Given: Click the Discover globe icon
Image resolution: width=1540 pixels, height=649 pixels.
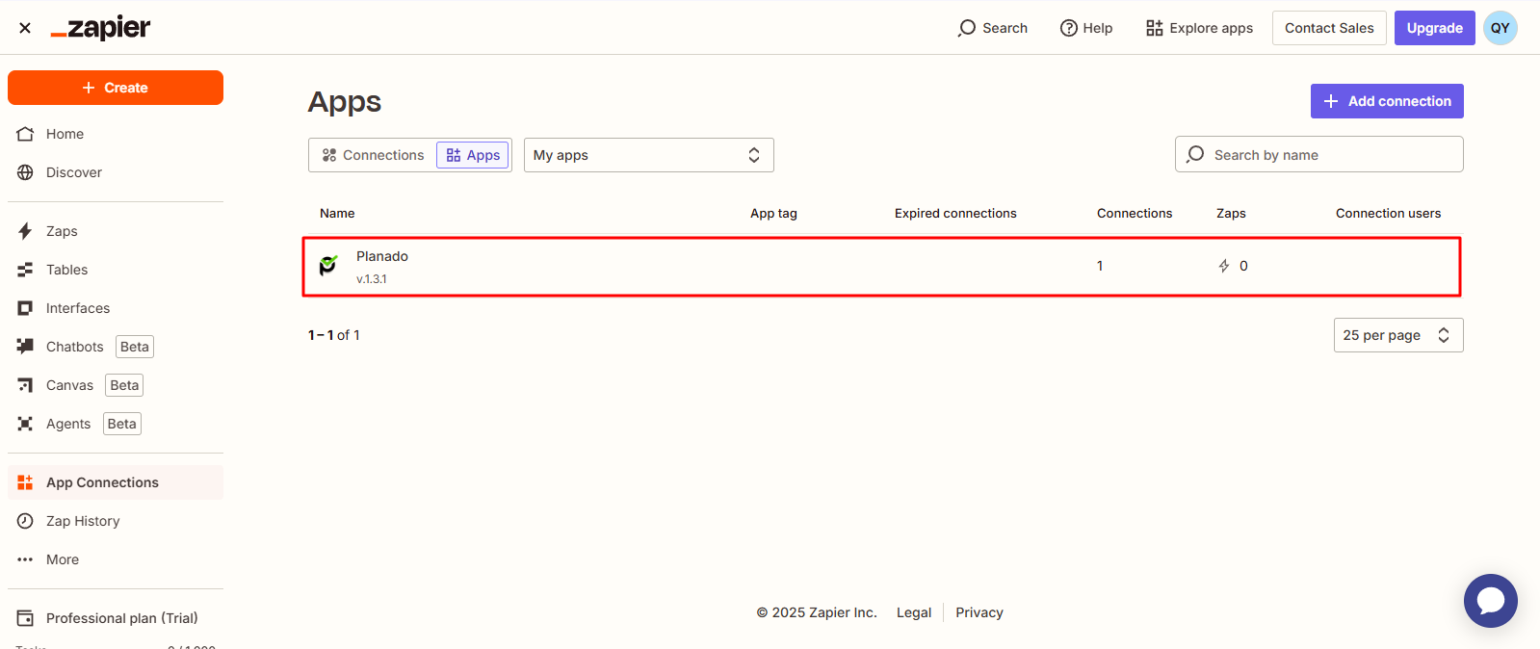Looking at the screenshot, I should (x=25, y=172).
